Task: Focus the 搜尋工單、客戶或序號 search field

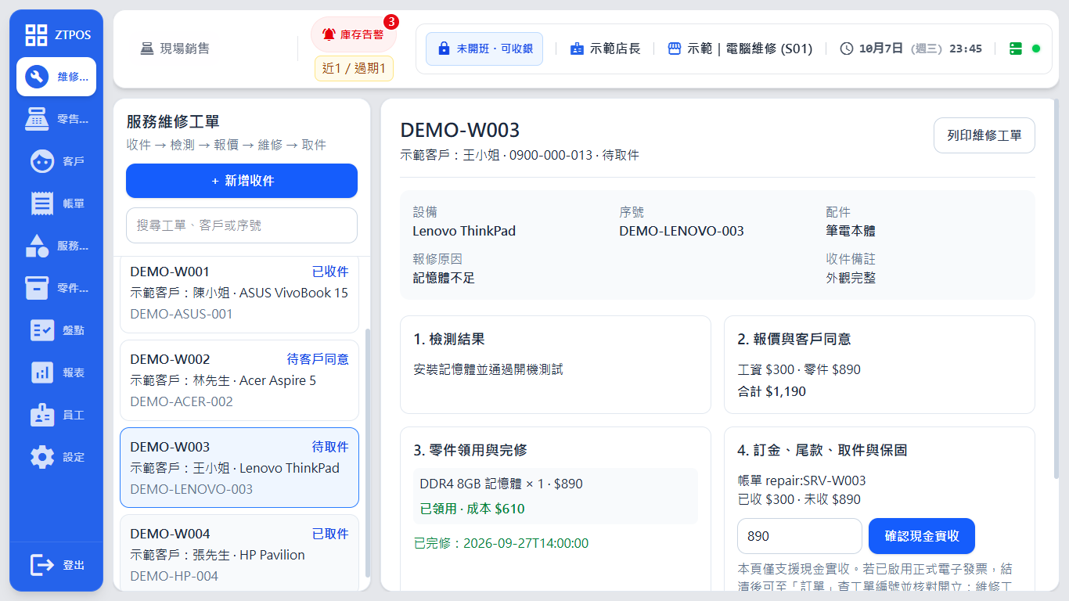Action: (242, 225)
